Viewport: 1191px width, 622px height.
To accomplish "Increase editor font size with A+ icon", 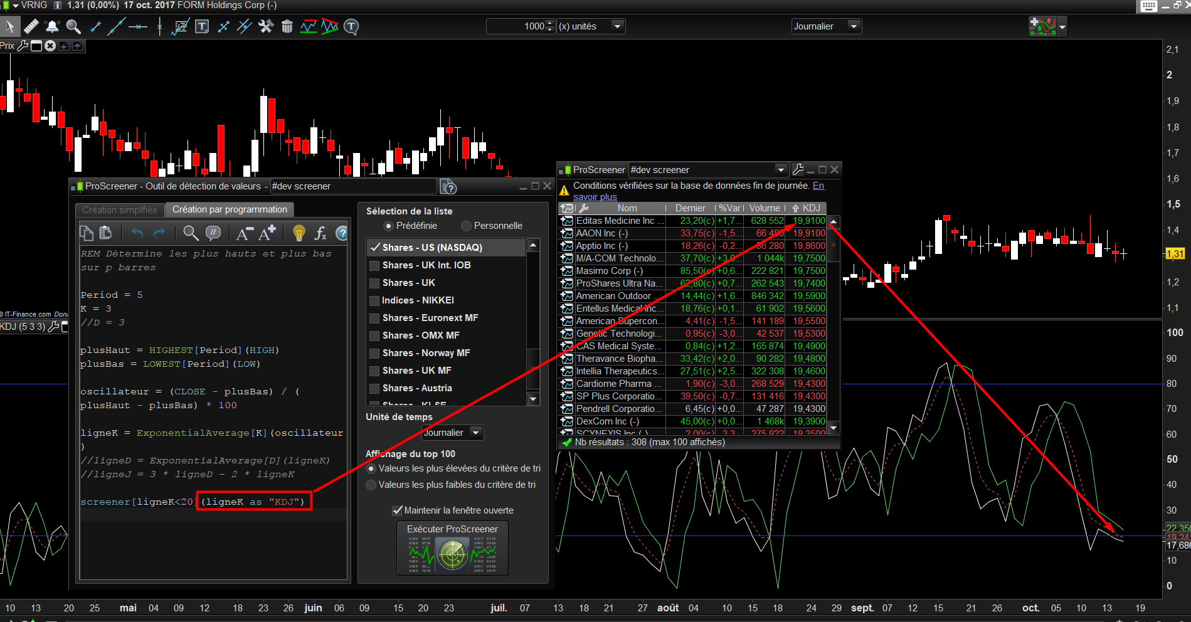I will pos(267,233).
